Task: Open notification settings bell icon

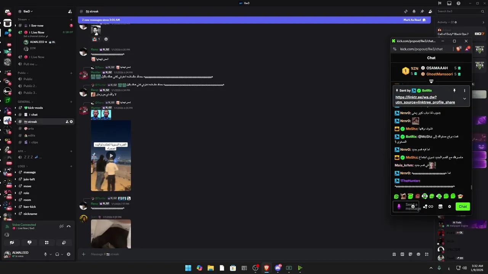Action: point(414,11)
